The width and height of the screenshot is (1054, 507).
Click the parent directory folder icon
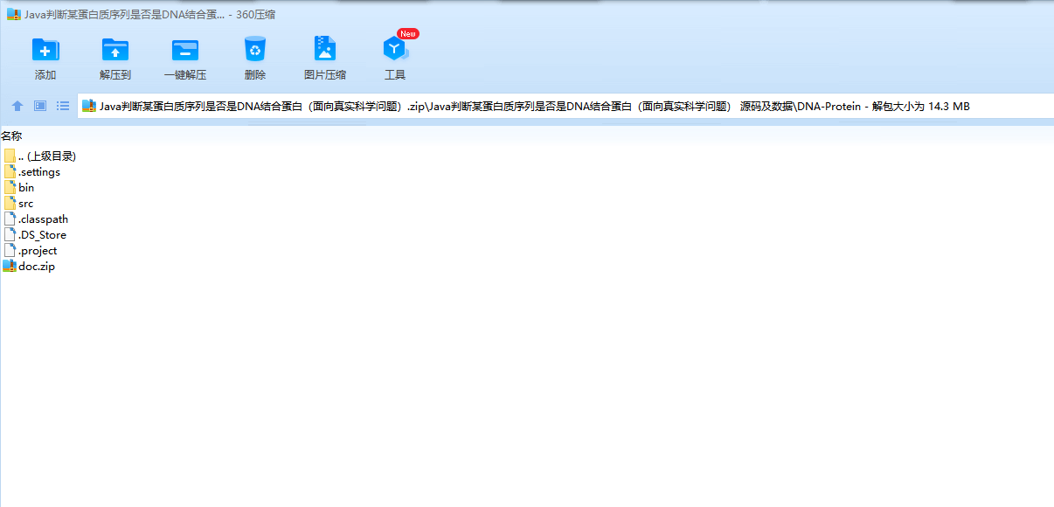[x=10, y=156]
